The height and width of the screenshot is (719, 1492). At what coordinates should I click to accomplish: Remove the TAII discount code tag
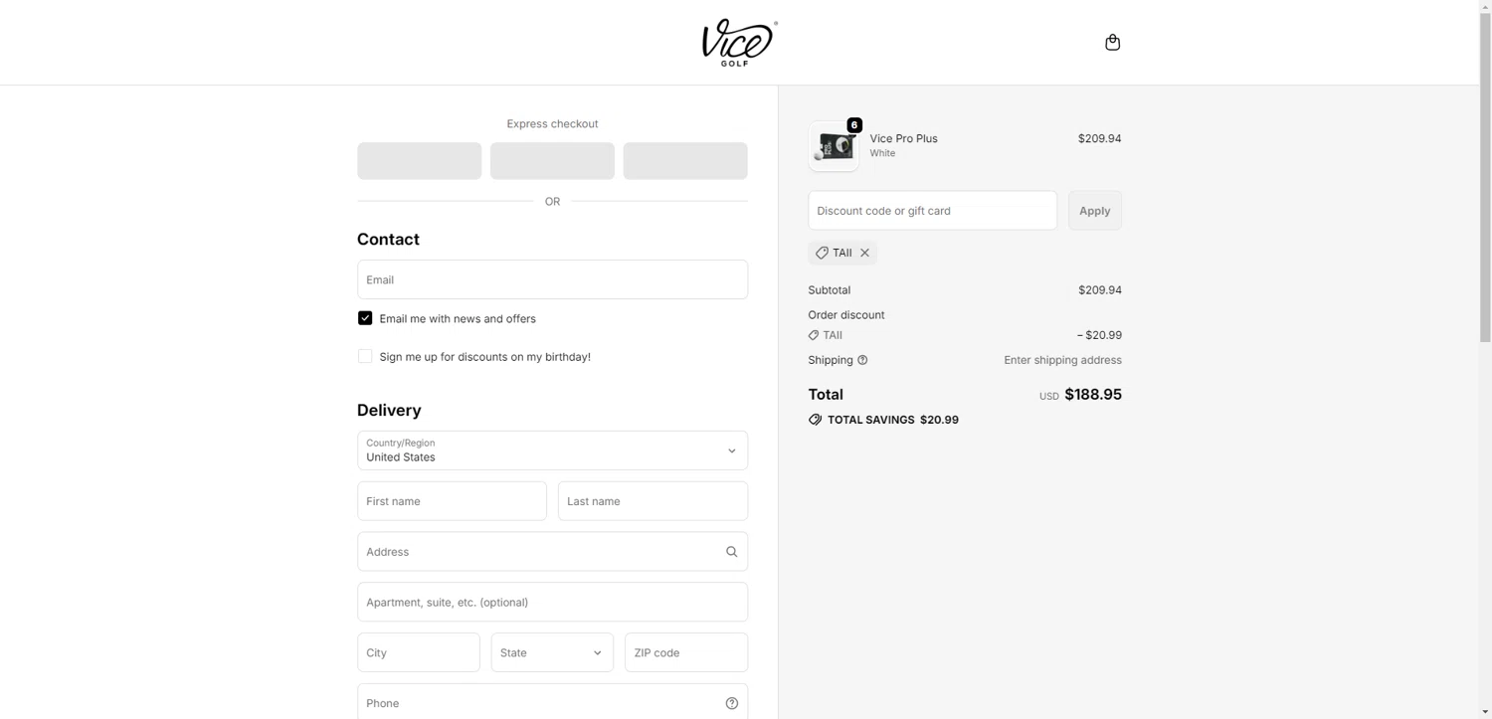click(865, 253)
